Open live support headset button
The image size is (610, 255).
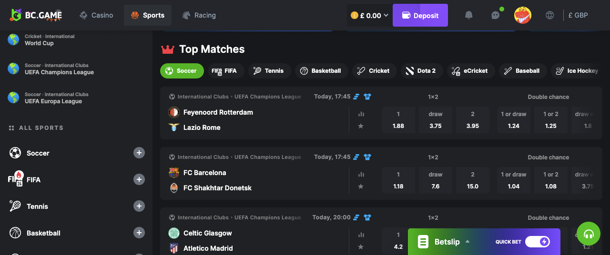pos(589,234)
